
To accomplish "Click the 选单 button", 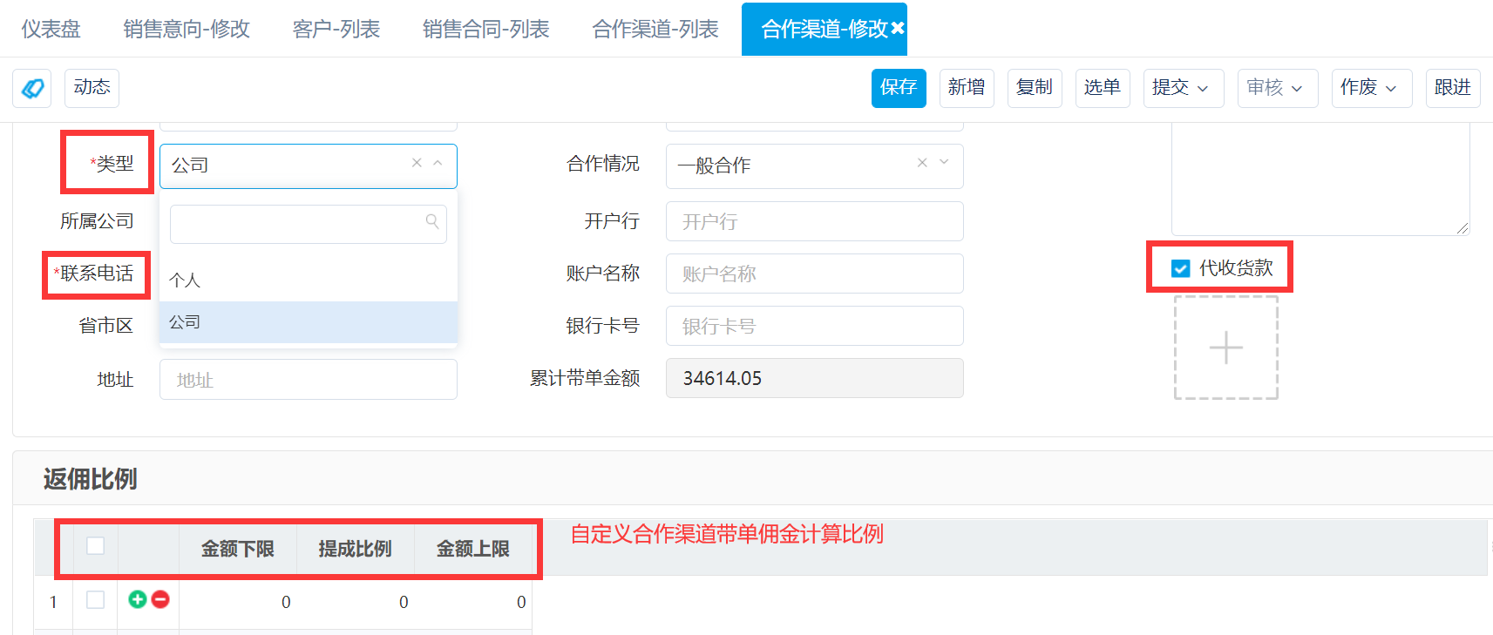I will click(x=1103, y=88).
